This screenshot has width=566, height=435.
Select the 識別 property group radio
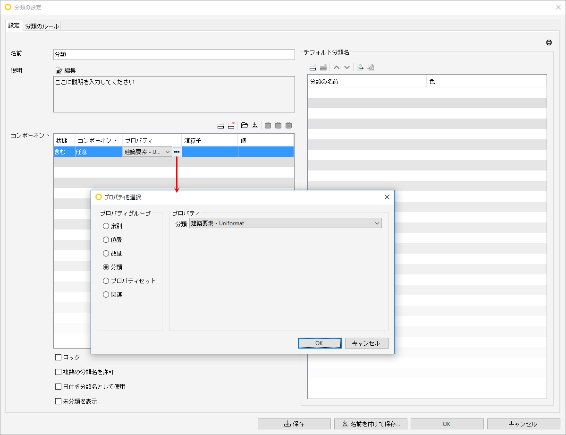click(113, 226)
